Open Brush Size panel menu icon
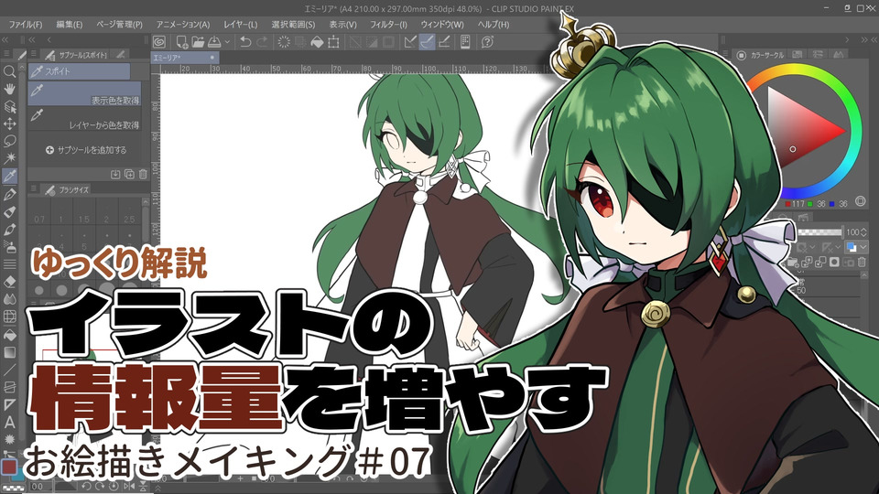Image resolution: width=879 pixels, height=494 pixels. (34, 189)
